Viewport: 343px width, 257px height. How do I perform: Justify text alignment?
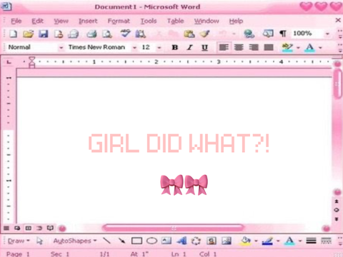tap(269, 47)
